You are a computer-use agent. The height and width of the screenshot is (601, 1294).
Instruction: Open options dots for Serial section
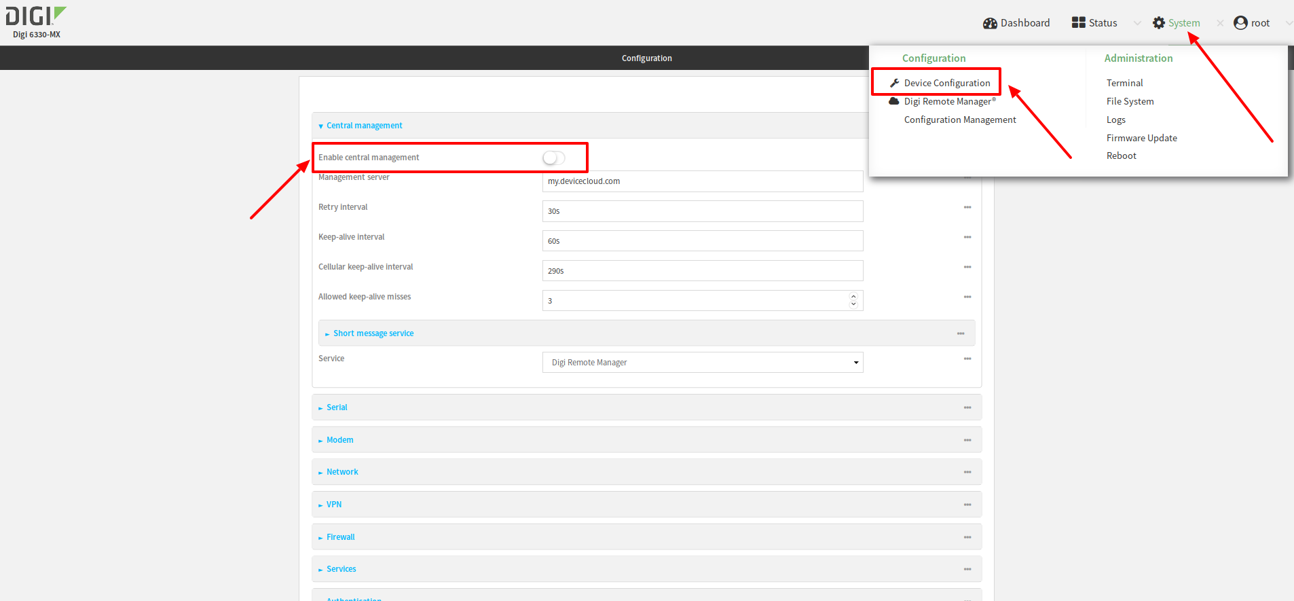point(967,407)
